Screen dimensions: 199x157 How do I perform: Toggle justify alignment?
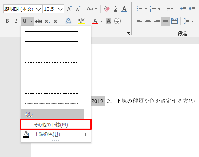pos(166,21)
